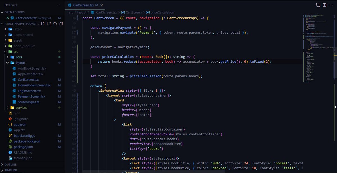Click the '<SafeAreaView' tag line
This screenshot has width=337, height=173.
132,91
